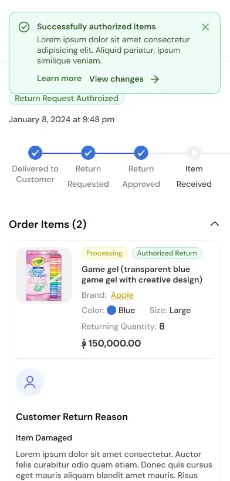Click the green success checkmark icon
The width and height of the screenshot is (230, 481).
pyautogui.click(x=24, y=27)
